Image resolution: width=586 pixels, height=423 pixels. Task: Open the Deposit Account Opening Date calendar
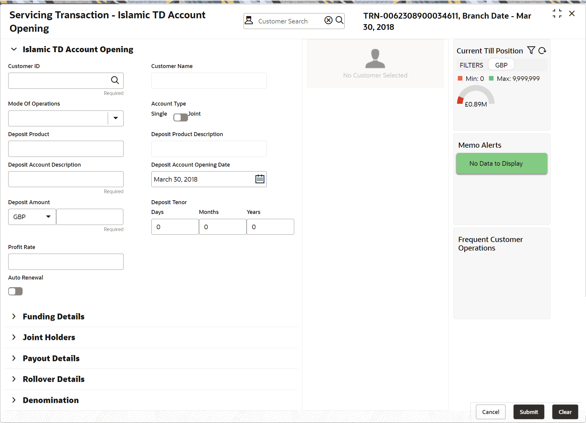(259, 179)
